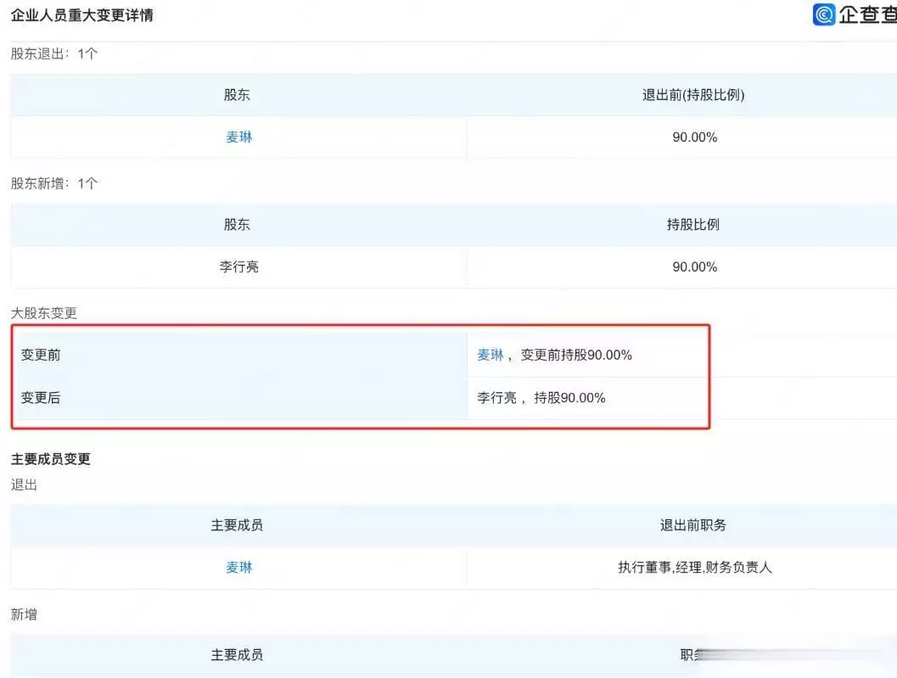Click the 大股东变更 heading
This screenshot has height=678, width=897.
point(44,313)
